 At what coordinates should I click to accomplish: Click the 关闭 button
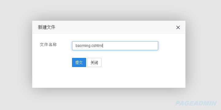coord(94,62)
